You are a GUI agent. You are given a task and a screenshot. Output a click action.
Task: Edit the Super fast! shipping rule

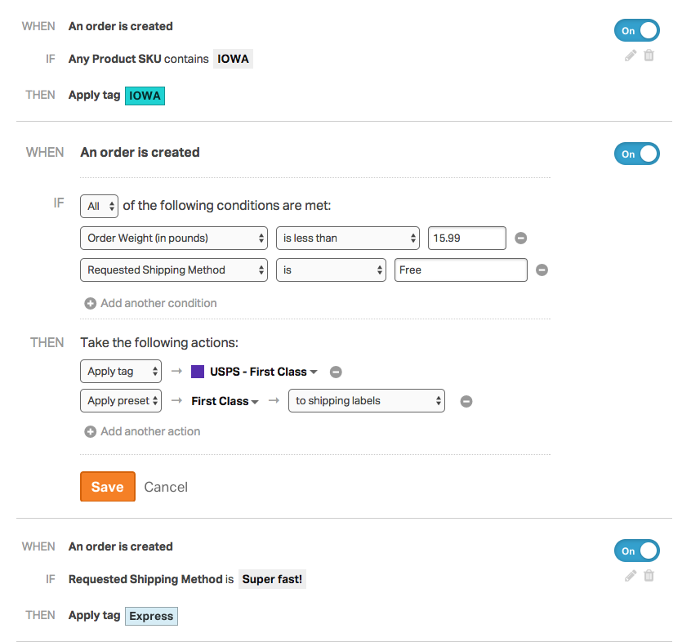pyautogui.click(x=630, y=575)
